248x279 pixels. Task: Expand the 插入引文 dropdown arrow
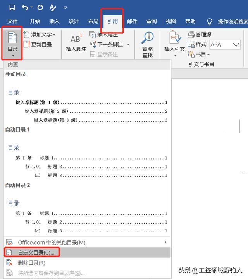coord(175,56)
